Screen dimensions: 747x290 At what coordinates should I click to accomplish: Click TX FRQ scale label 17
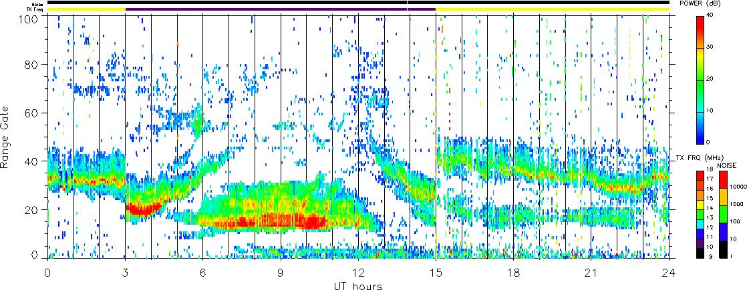coord(710,179)
